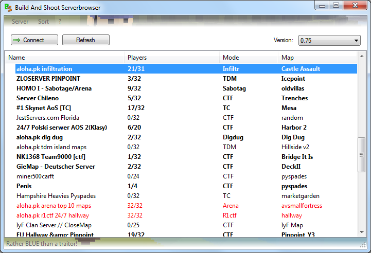Viewport: 371px width, 253px height.
Task: Select the aloha.pk infiltration server
Action: (44, 69)
